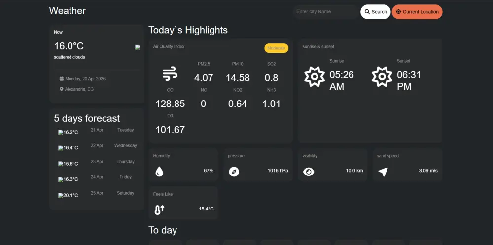Click the NH3 value 1.01
The height and width of the screenshot is (245, 493).
271,104
